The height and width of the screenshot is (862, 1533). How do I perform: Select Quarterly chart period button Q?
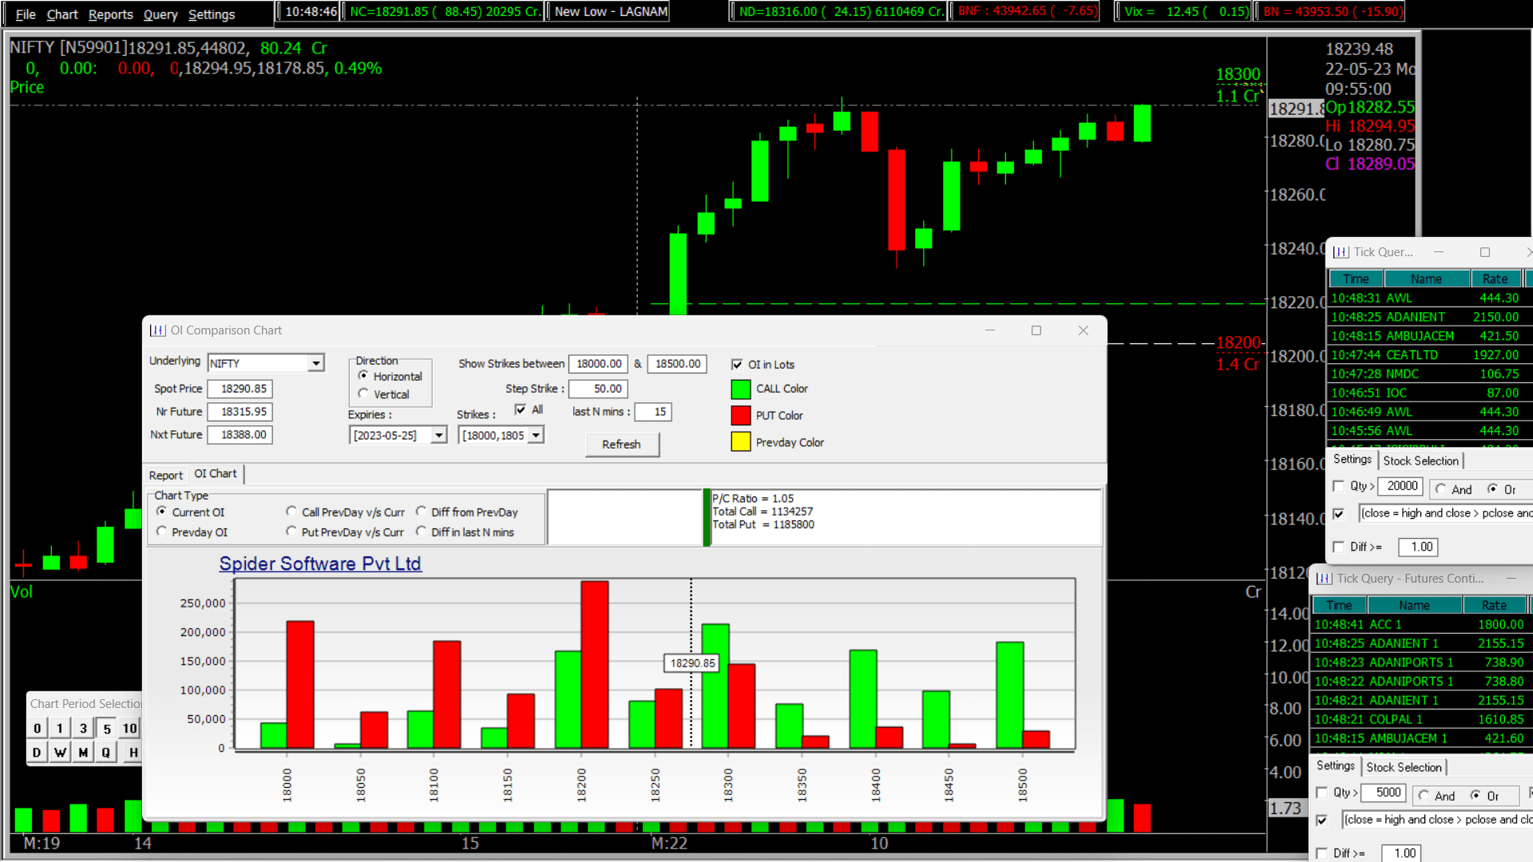105,752
